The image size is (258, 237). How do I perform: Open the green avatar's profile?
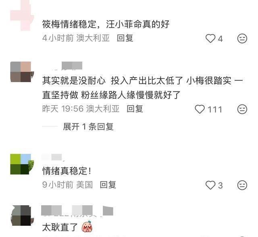(x=22, y=164)
